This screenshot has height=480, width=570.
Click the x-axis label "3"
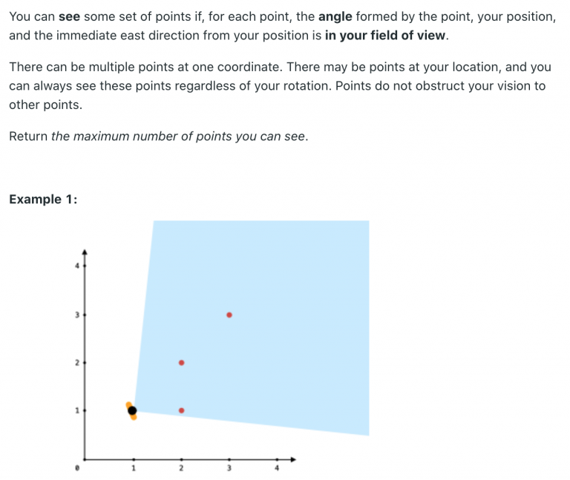[x=229, y=469]
